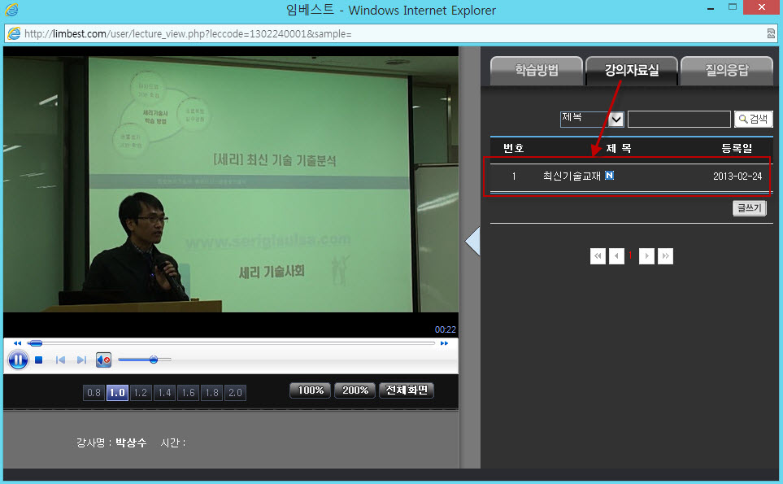Open the 최신기출교재 post link
Viewport: 783px width, 484px height.
(572, 176)
